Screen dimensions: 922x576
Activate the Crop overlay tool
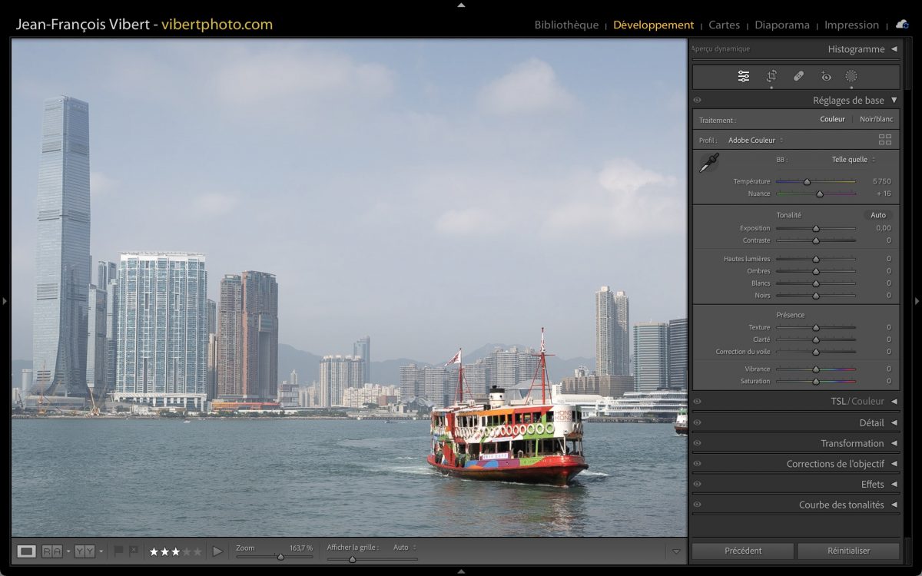point(771,76)
